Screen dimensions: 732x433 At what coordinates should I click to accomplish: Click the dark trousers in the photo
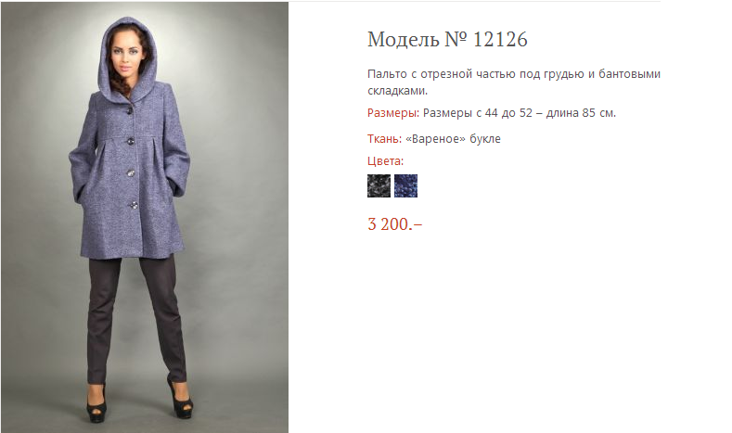click(136, 322)
